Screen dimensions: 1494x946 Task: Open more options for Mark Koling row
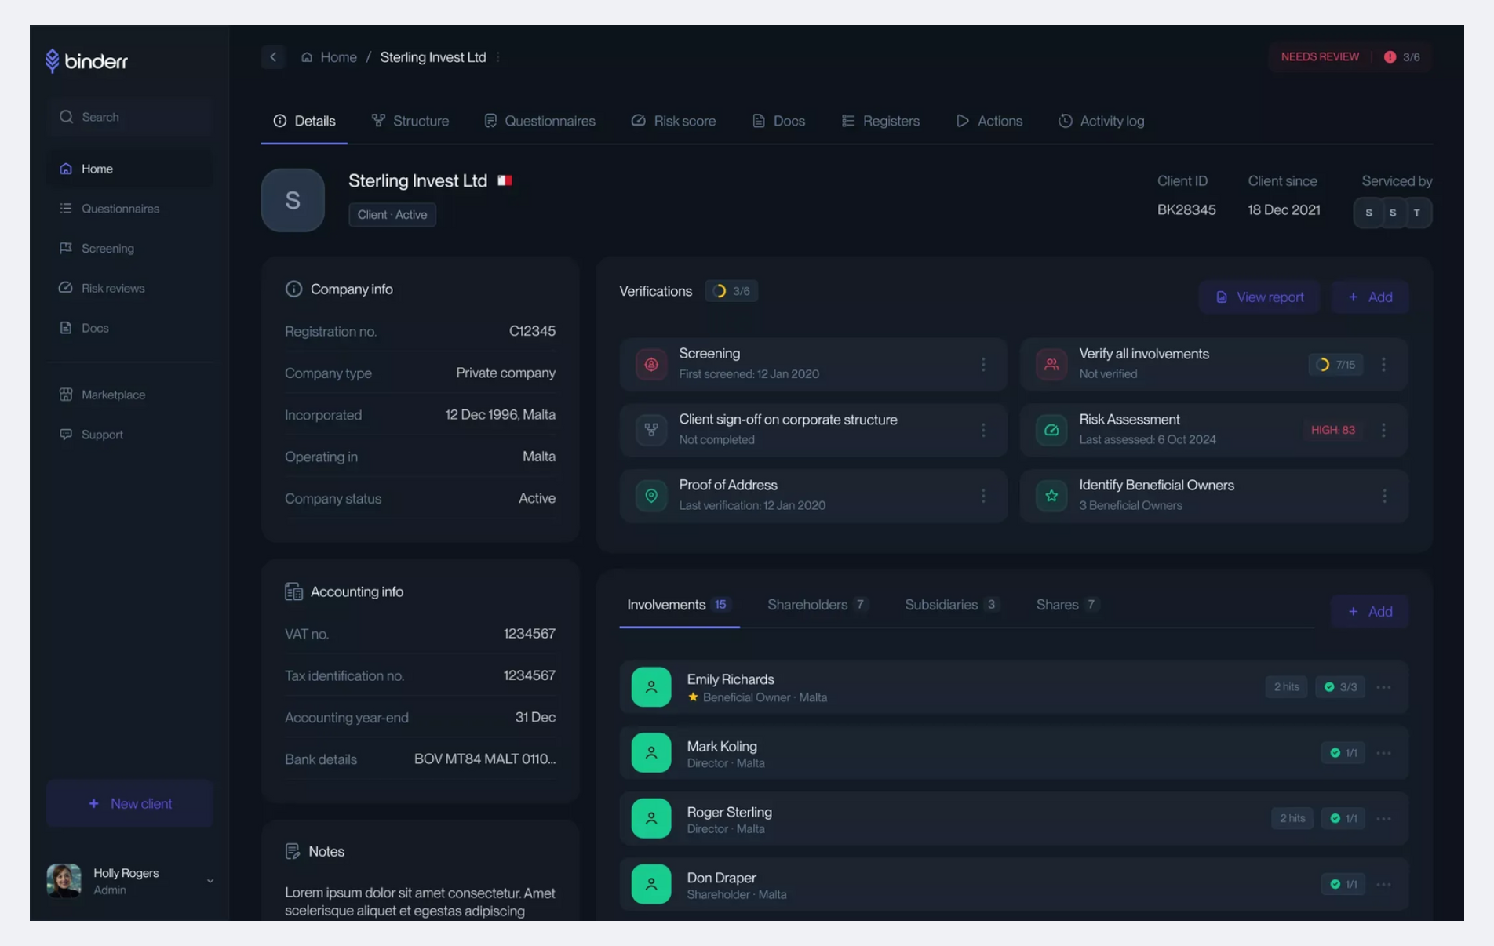pos(1383,753)
